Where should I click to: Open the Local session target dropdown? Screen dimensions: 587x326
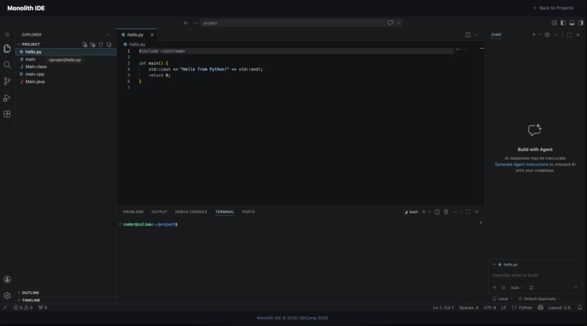pyautogui.click(x=503, y=298)
